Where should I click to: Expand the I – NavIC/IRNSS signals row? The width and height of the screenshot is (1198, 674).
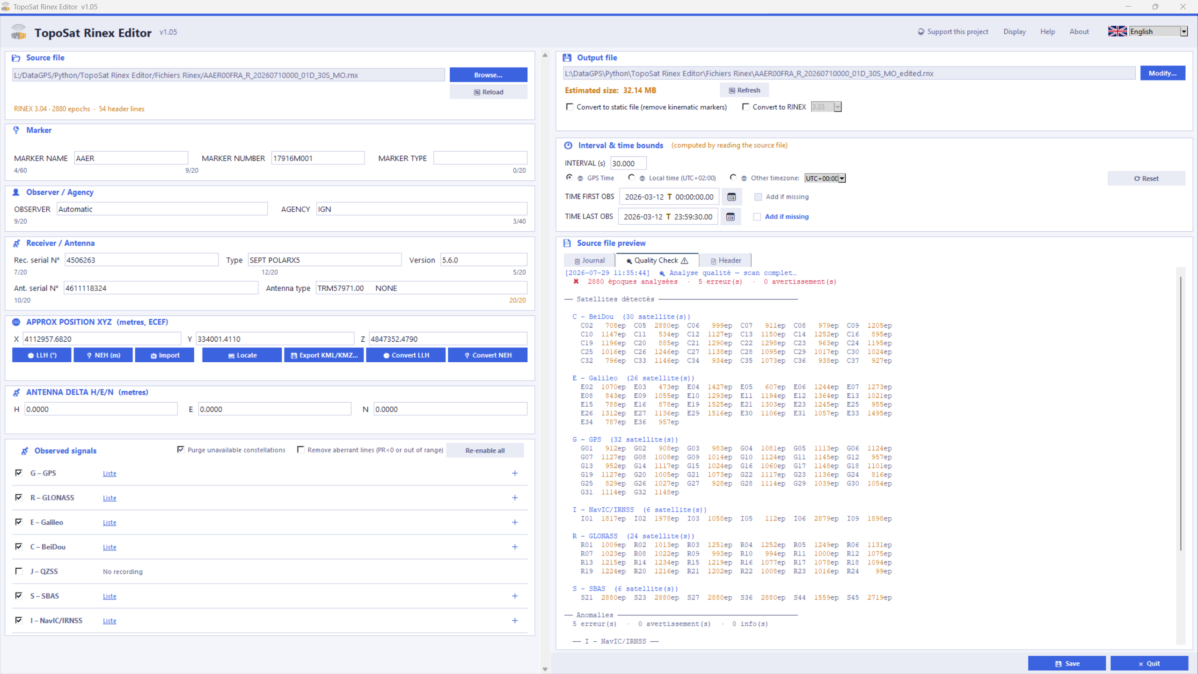coord(515,621)
